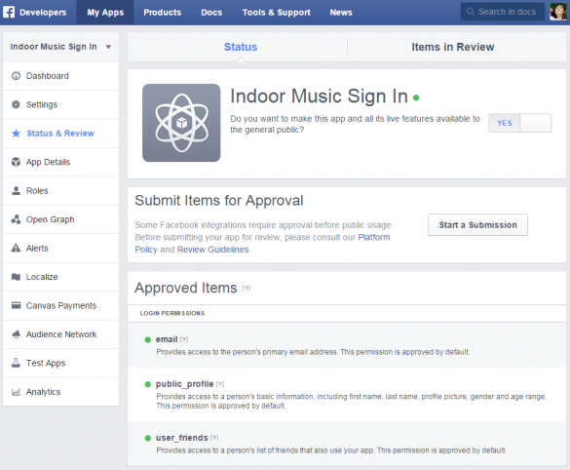Toggle the YES public availability switch
This screenshot has height=470, width=570.
pyautogui.click(x=520, y=123)
